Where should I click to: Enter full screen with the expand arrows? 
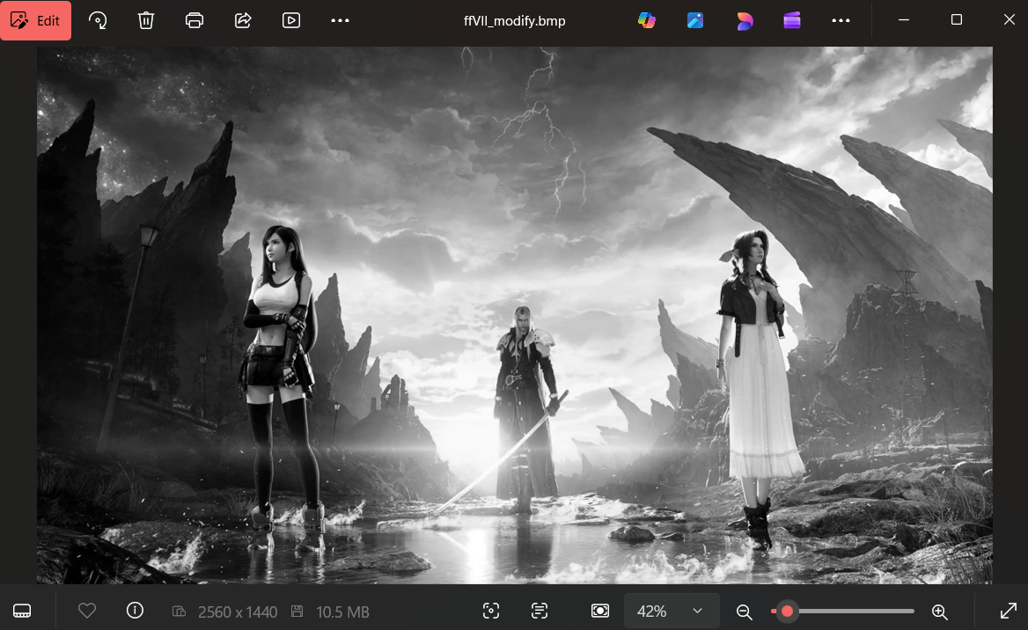coord(1009,611)
